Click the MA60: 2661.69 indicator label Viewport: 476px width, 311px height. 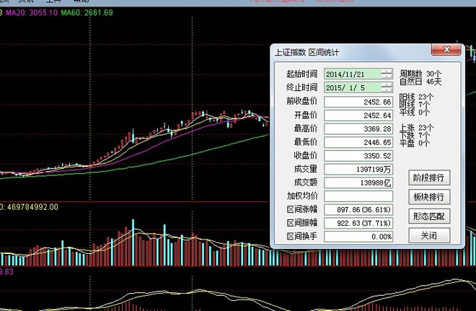pyautogui.click(x=87, y=13)
